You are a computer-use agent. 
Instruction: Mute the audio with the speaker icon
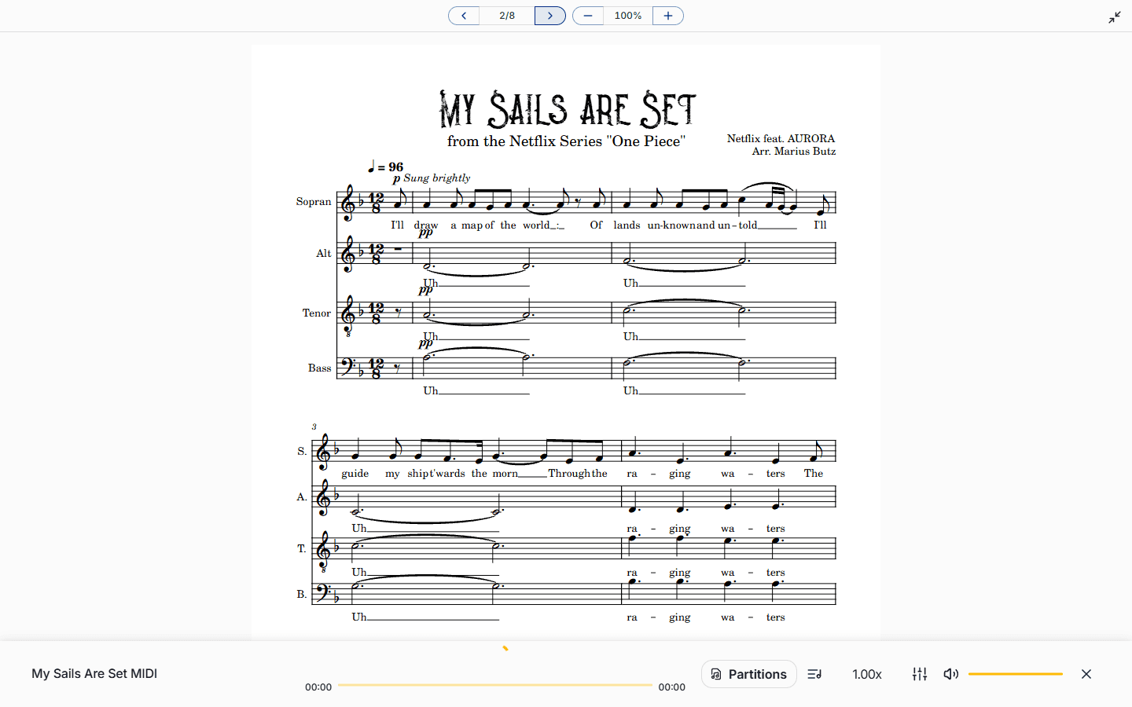click(x=951, y=674)
